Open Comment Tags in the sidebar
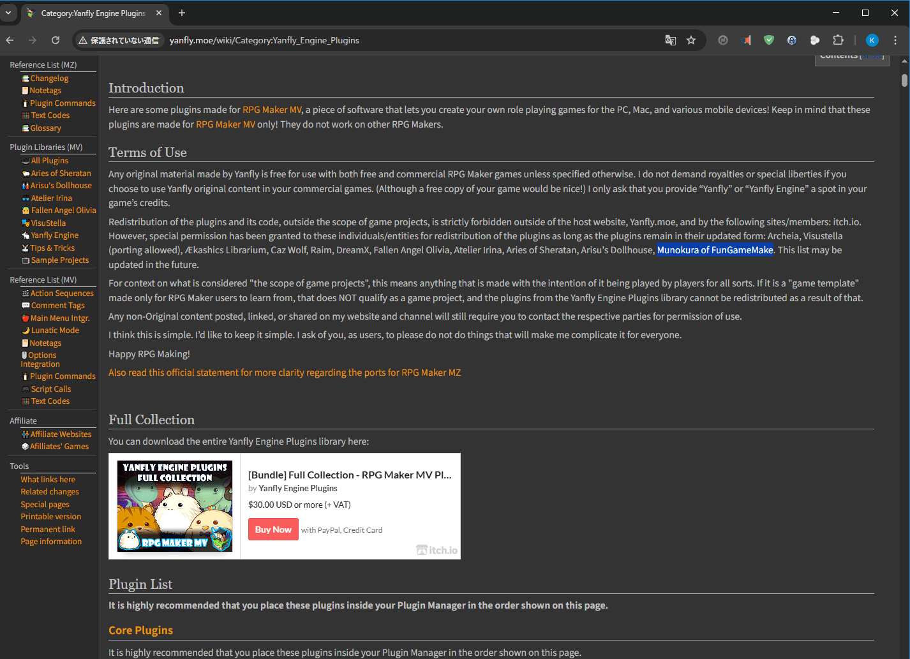910x659 pixels. [57, 306]
